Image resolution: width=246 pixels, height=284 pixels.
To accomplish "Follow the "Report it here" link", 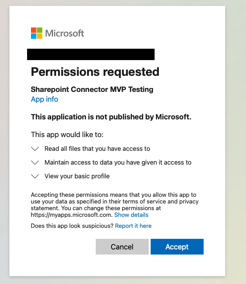I will click(x=133, y=226).
